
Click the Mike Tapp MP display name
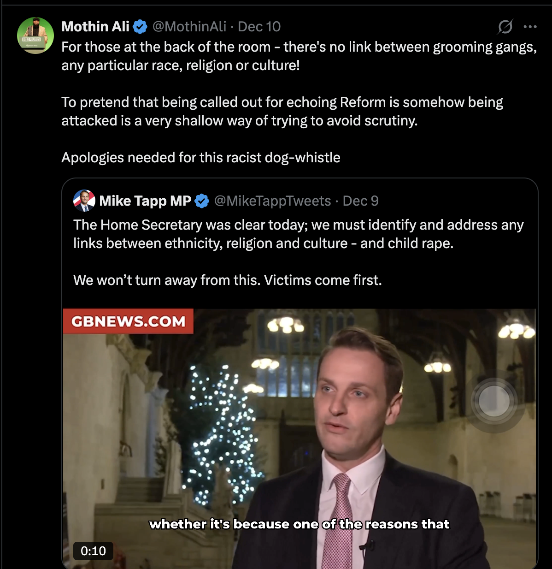point(145,201)
